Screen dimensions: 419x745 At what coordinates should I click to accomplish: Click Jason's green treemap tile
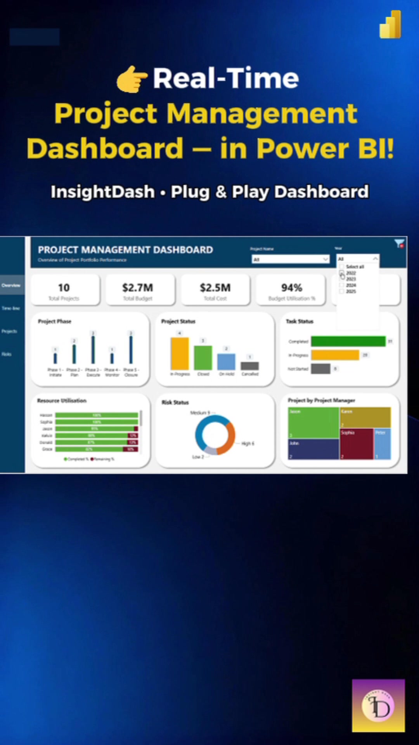(313, 423)
